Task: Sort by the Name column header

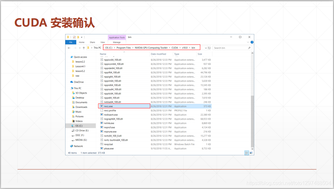Action: 103,54
